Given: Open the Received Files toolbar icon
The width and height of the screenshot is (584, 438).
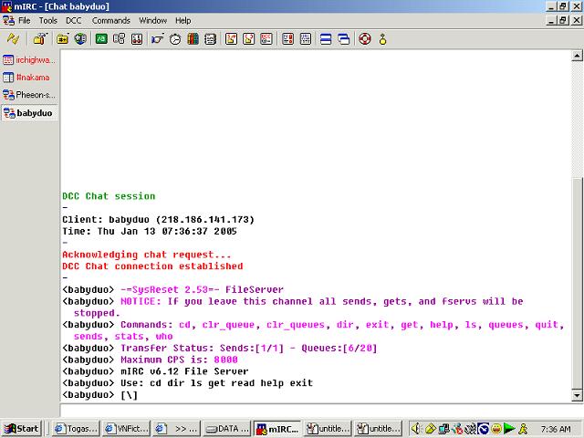Looking at the screenshot, I should [288, 38].
